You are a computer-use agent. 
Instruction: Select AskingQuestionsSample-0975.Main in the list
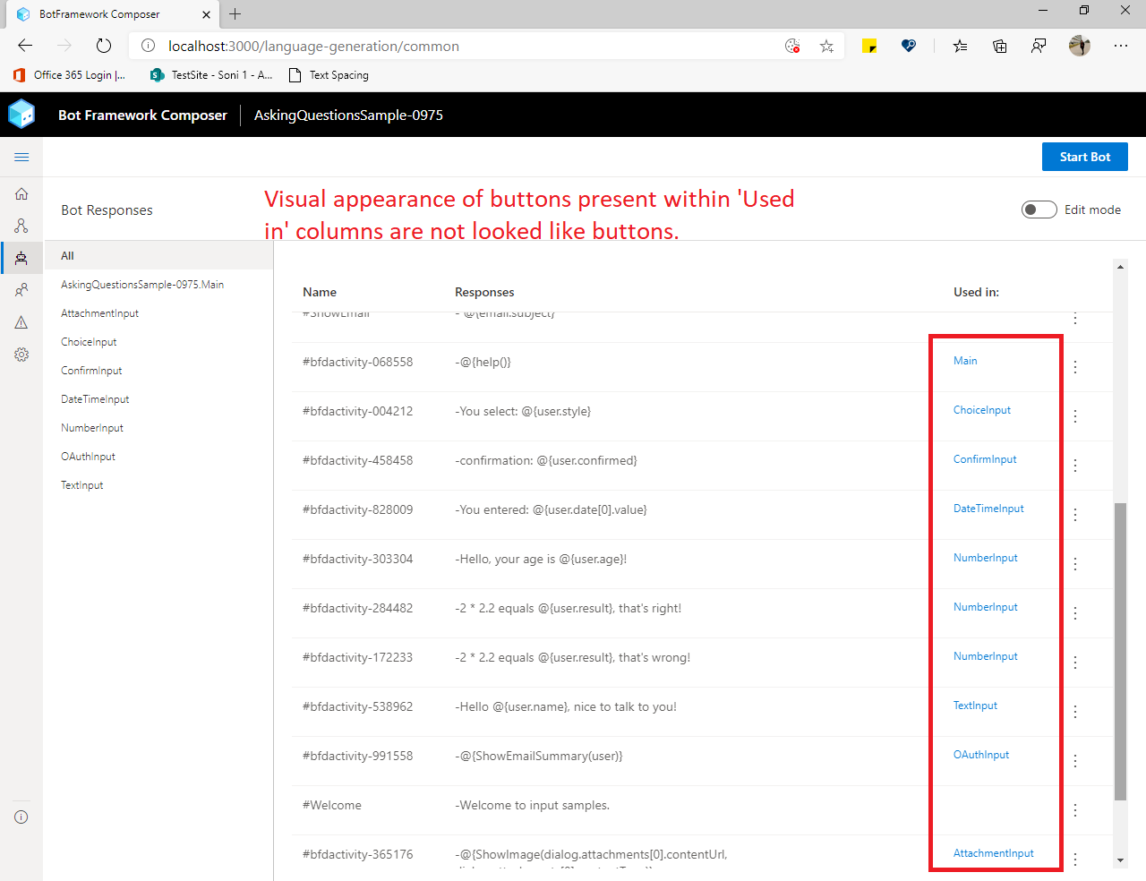[142, 285]
